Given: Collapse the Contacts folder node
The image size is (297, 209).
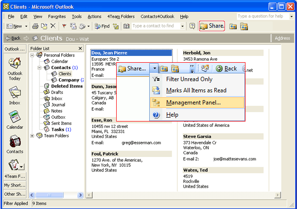Looking at the screenshot, I should [x=39, y=68].
